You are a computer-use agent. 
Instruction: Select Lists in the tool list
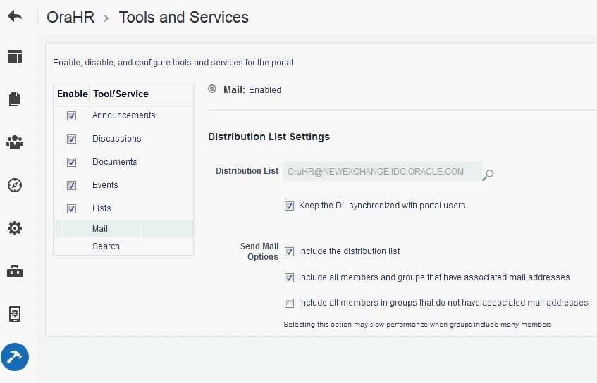click(x=101, y=208)
